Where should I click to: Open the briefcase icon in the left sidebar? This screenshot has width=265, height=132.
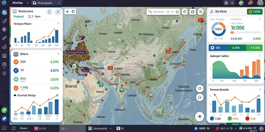click(x=4, y=64)
